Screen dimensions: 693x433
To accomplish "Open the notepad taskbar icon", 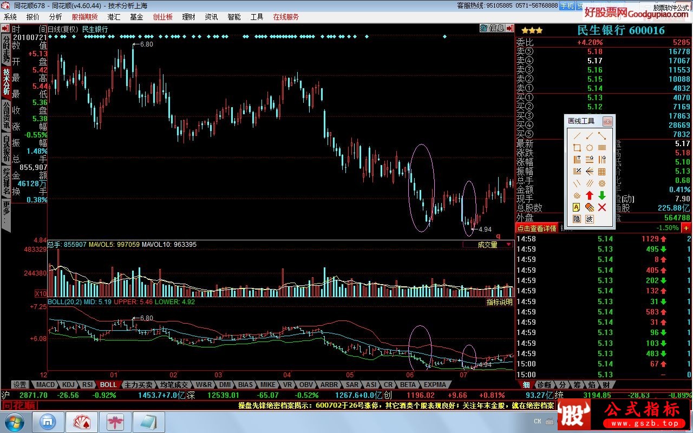I will [x=148, y=421].
